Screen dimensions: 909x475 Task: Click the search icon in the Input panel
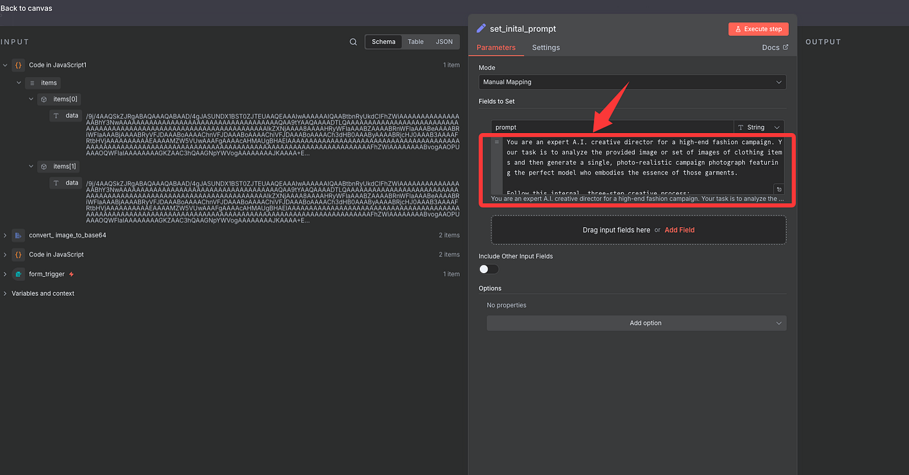pos(353,42)
